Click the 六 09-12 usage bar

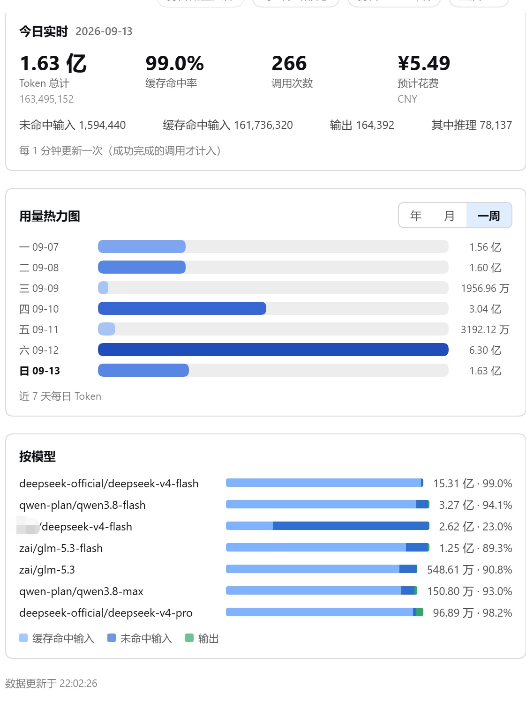coord(273,350)
